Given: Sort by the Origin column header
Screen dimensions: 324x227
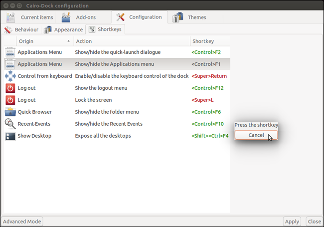Looking at the screenshot, I should (45, 41).
